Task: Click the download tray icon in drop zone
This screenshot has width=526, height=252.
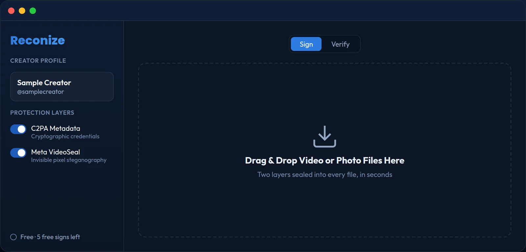Action: point(324,136)
